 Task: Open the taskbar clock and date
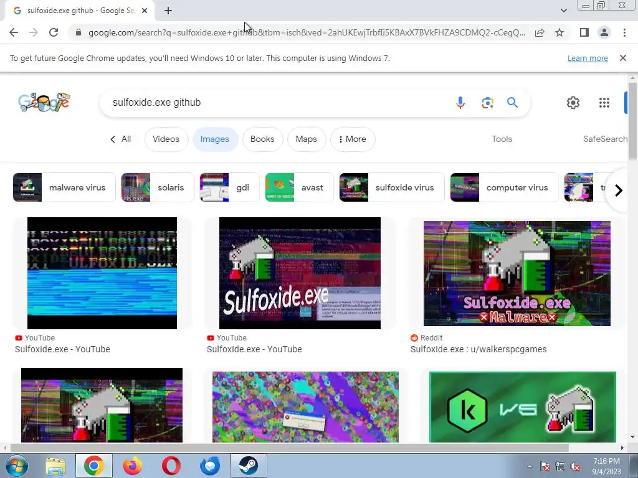[607, 466]
